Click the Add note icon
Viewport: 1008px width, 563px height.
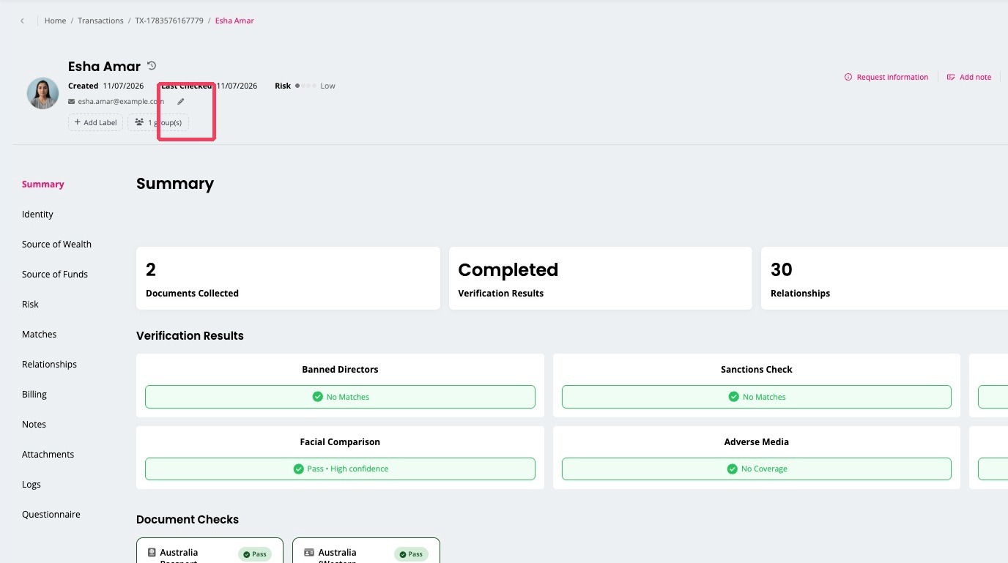951,77
